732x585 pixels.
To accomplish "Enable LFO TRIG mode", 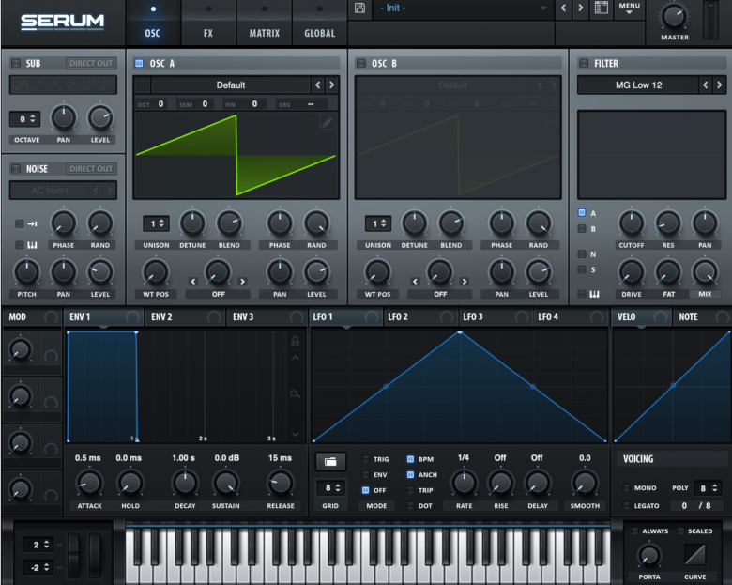I will pos(366,459).
